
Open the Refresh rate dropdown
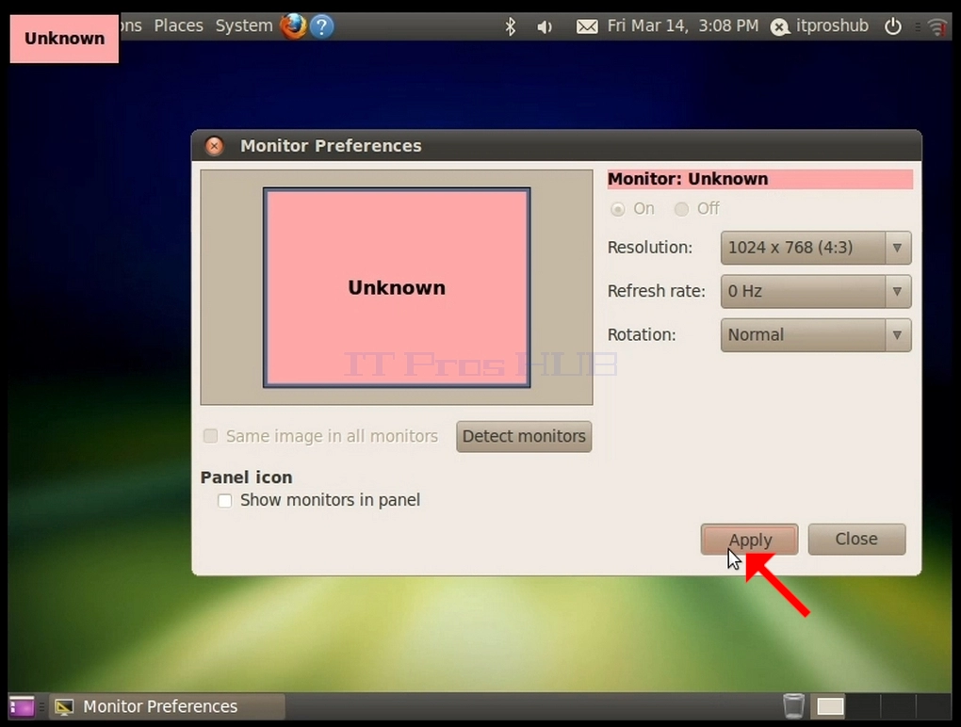pyautogui.click(x=816, y=292)
